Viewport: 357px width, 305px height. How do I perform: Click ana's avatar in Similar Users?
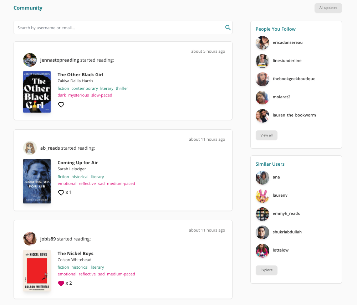pos(262,177)
